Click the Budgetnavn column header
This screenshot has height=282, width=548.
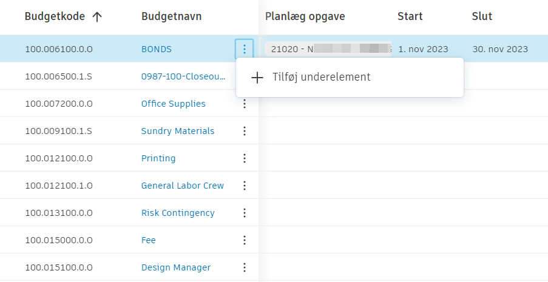[171, 17]
